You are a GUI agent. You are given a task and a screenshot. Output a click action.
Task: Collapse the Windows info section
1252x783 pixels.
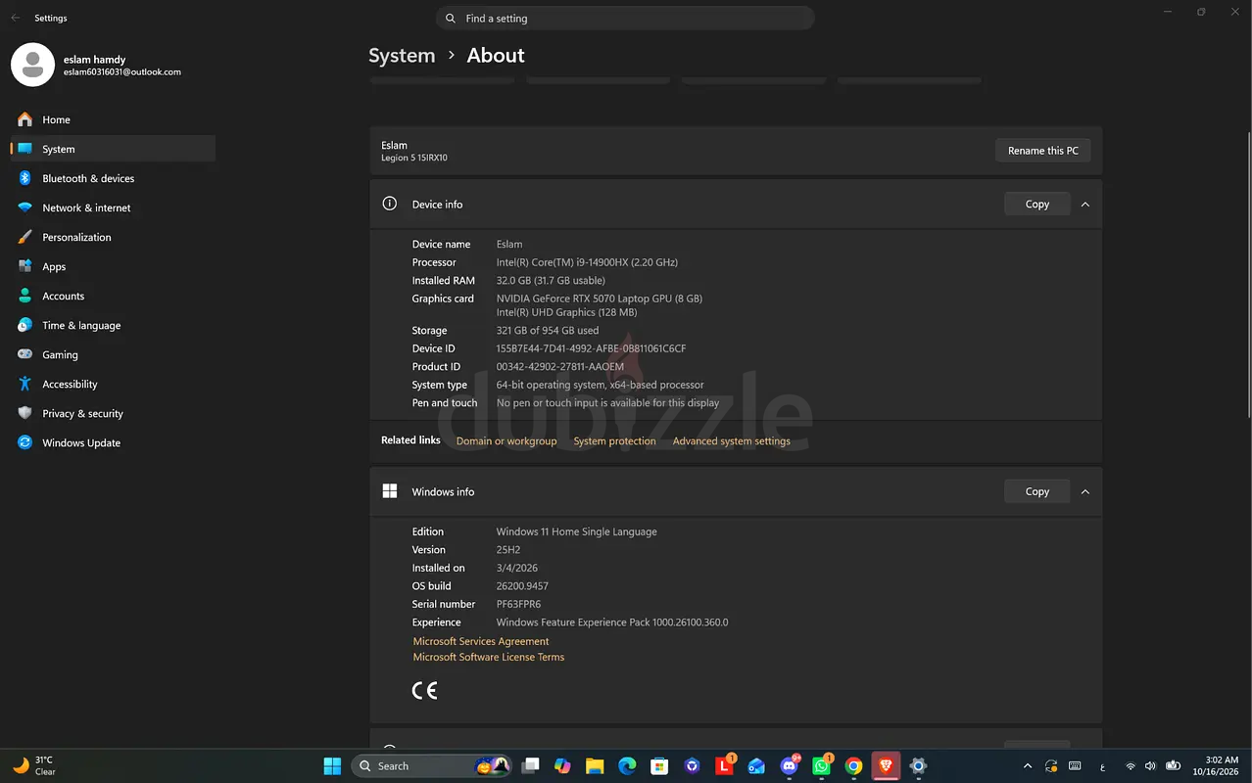1085,491
